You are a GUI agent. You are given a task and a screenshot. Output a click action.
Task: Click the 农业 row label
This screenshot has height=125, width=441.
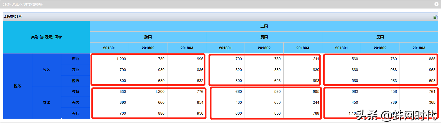click(x=75, y=70)
